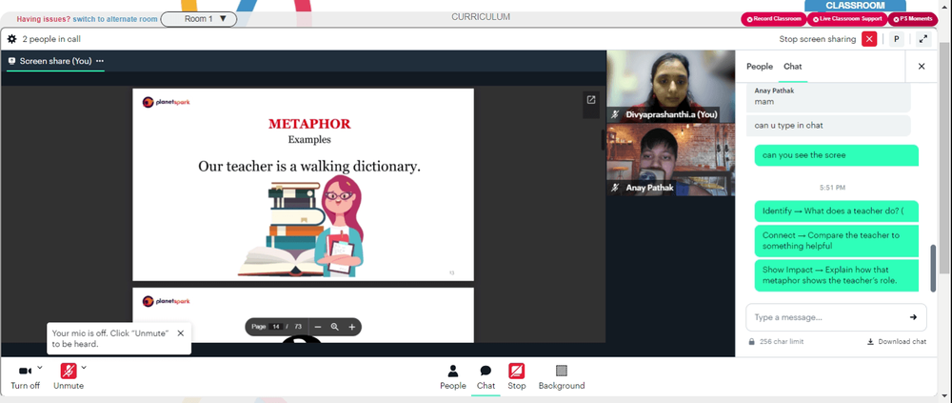Screen dimensions: 952x403
Task: Click the P participant badge button
Action: tap(896, 39)
